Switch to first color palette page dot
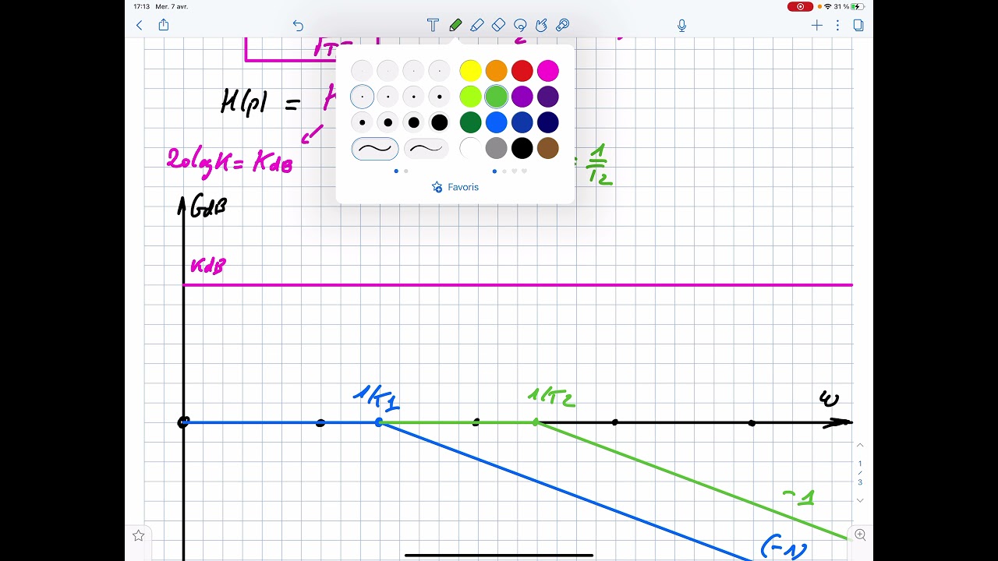The height and width of the screenshot is (561, 998). coord(494,171)
